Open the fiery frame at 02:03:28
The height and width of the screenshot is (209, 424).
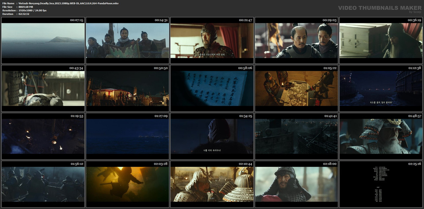[x=128, y=184]
